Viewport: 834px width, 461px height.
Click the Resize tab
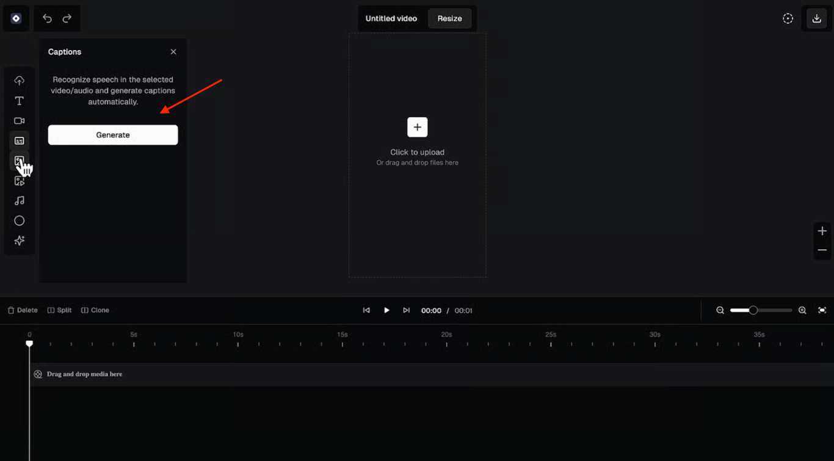[x=449, y=18]
